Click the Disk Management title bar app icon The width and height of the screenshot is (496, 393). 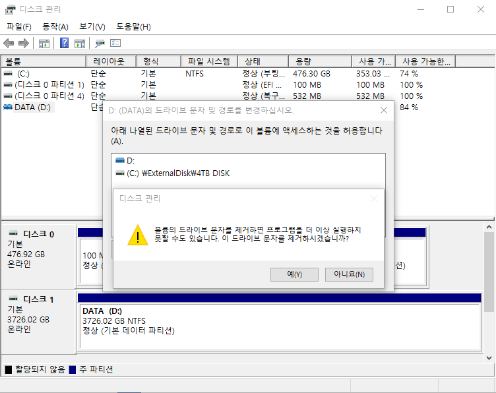[10, 9]
